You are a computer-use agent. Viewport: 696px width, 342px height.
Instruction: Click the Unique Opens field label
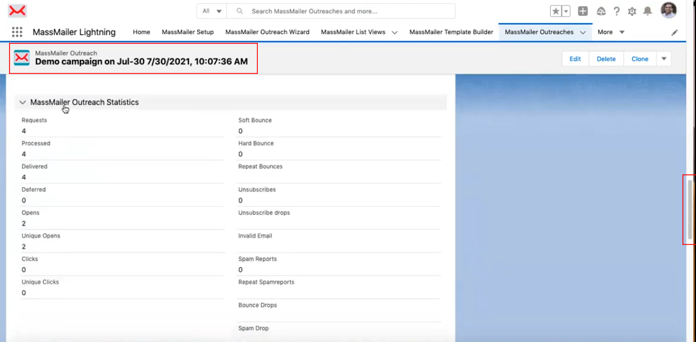click(x=41, y=236)
